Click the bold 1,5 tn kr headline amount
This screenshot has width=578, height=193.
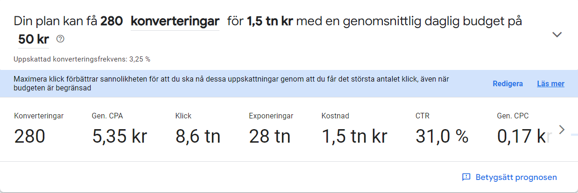pyautogui.click(x=270, y=21)
